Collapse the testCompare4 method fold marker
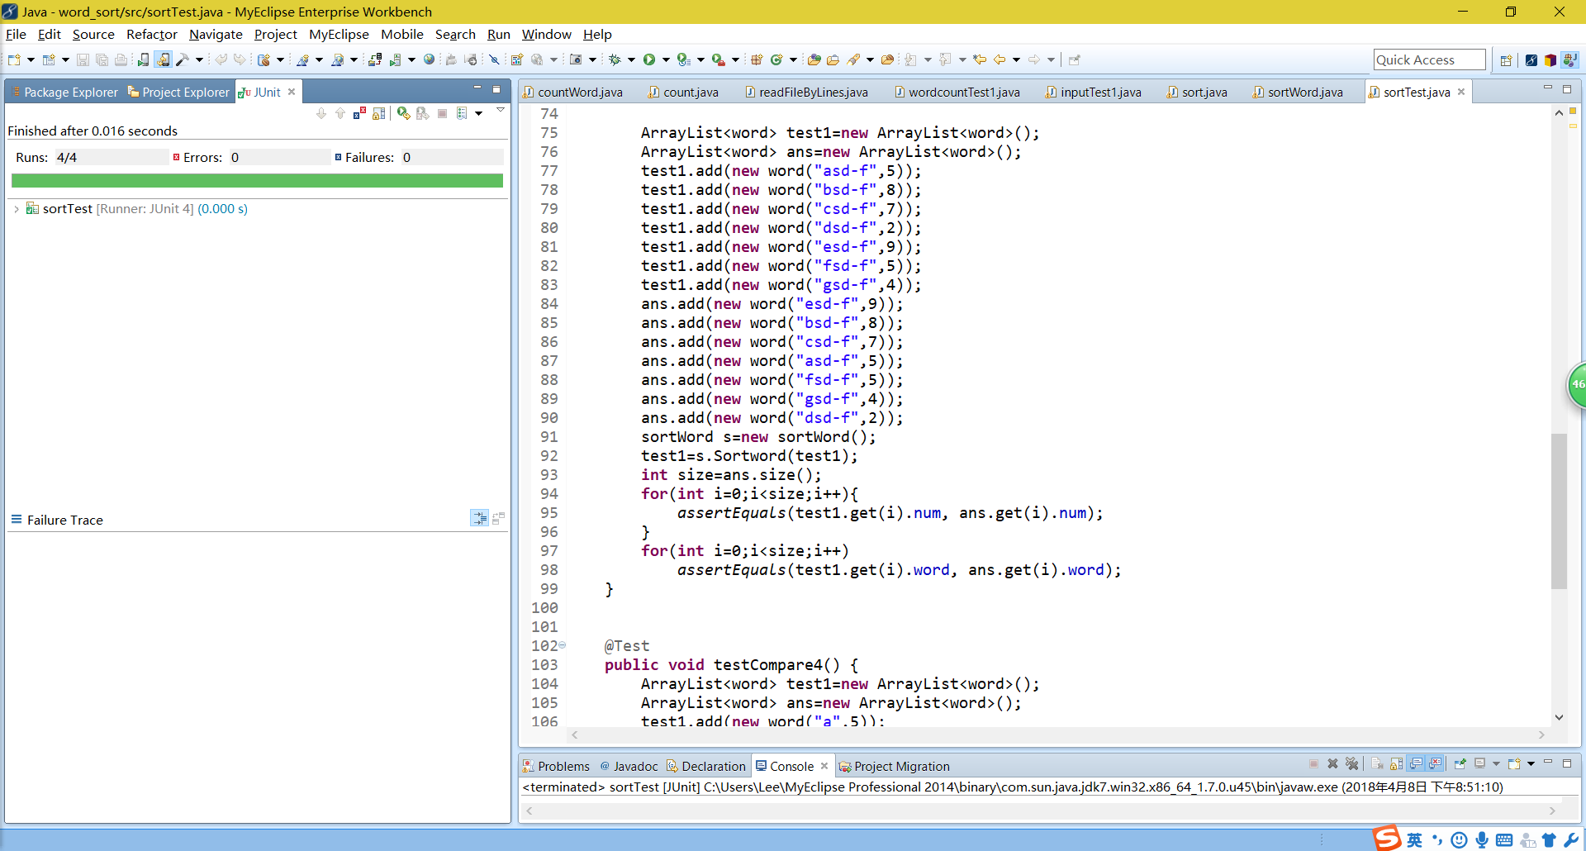1586x851 pixels. click(x=563, y=645)
